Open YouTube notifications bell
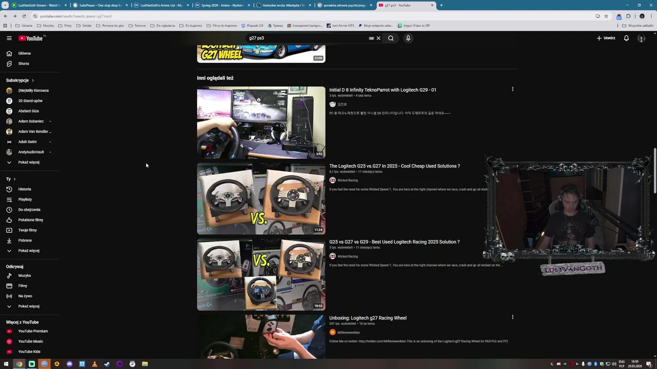This screenshot has height=369, width=657. pos(626,38)
